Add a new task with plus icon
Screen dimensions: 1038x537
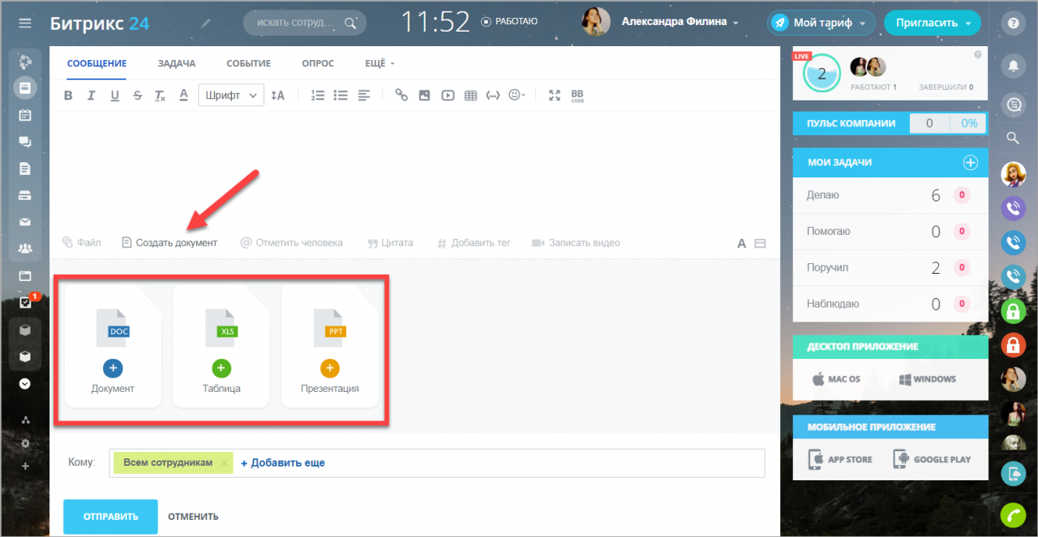pyautogui.click(x=970, y=163)
